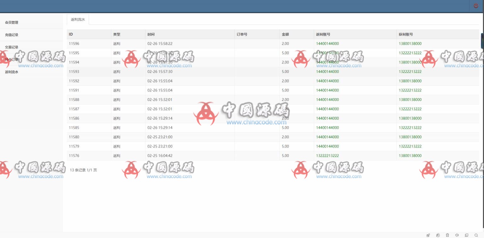
Task: Click the 时间 column header
Action: point(151,34)
